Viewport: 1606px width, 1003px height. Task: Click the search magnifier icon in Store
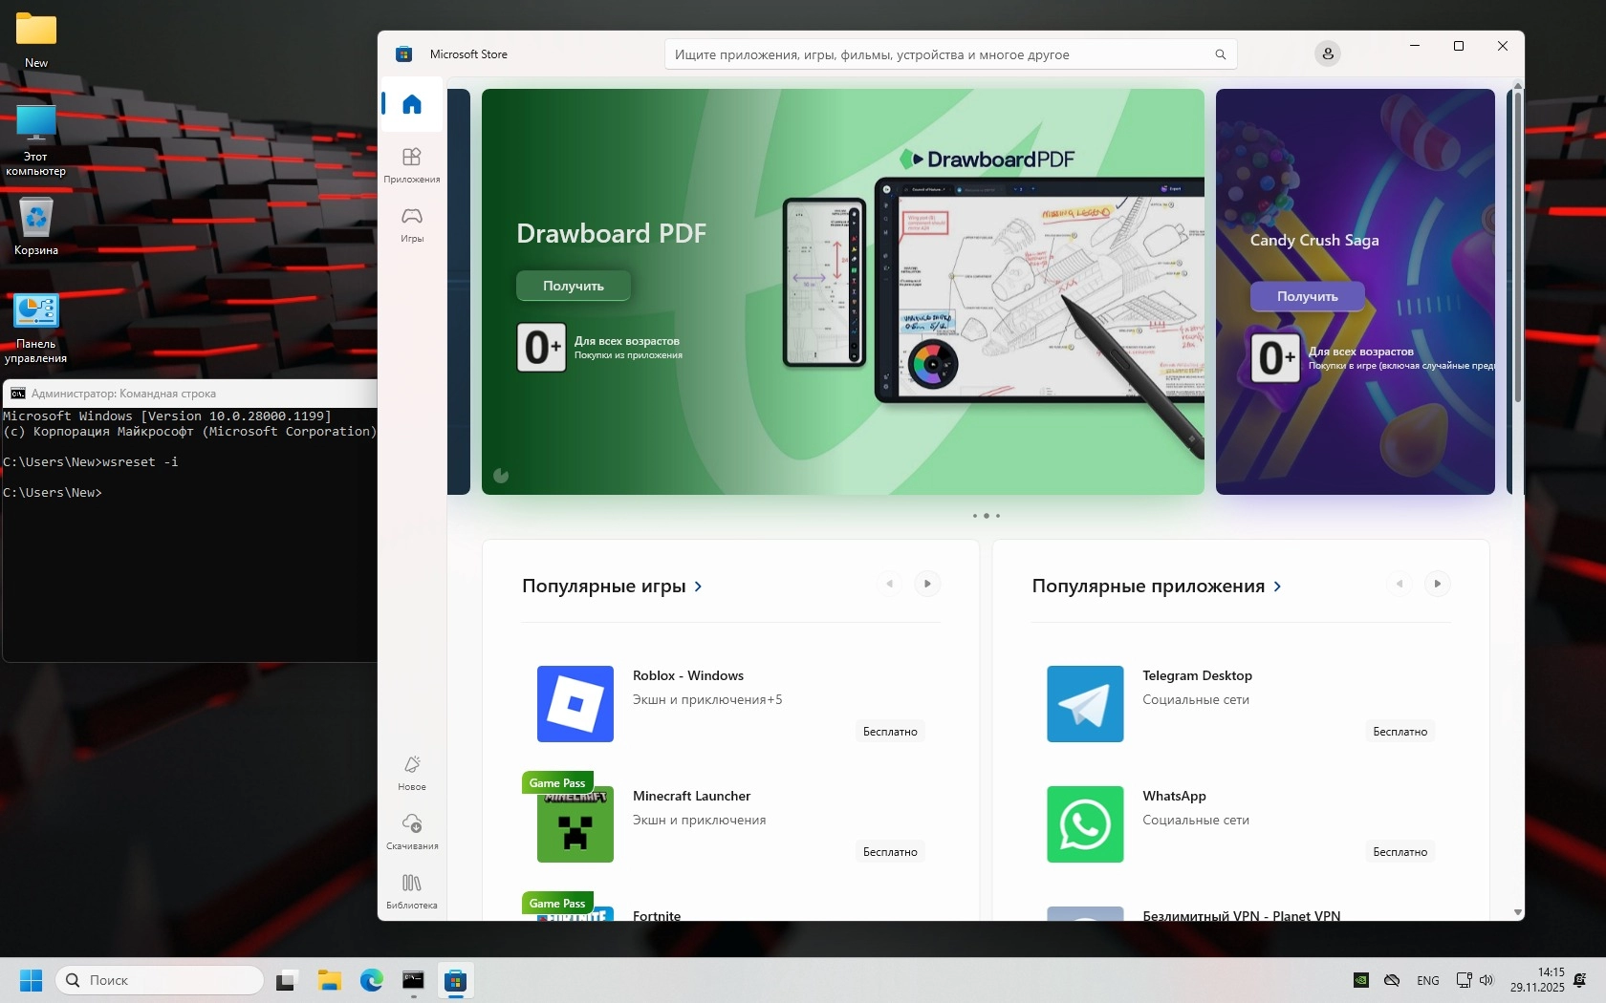tap(1221, 54)
